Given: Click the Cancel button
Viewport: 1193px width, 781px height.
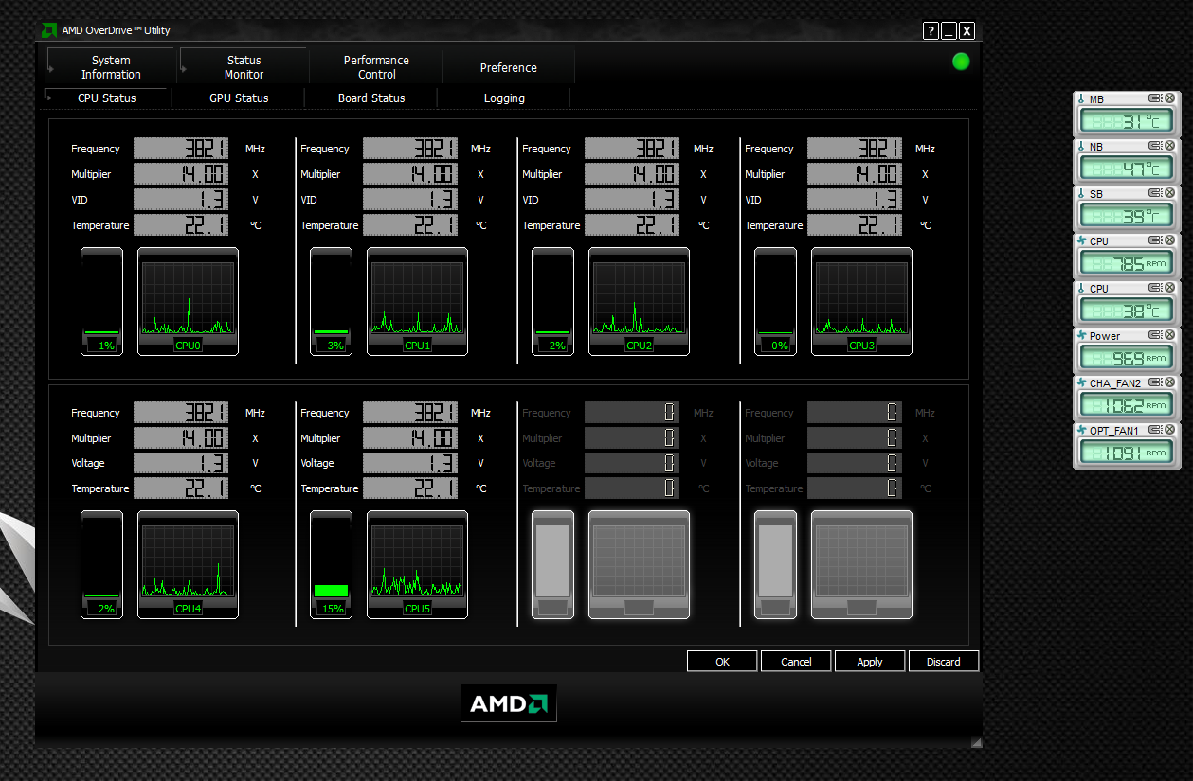Looking at the screenshot, I should pos(796,662).
